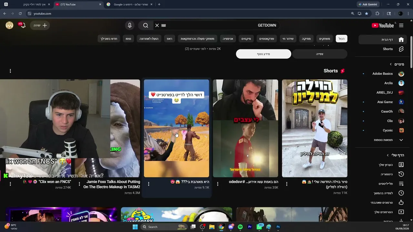Viewport: 413px width, 232px height.
Task: Open the YouTube guide hamburger menu
Action: click(x=401, y=25)
